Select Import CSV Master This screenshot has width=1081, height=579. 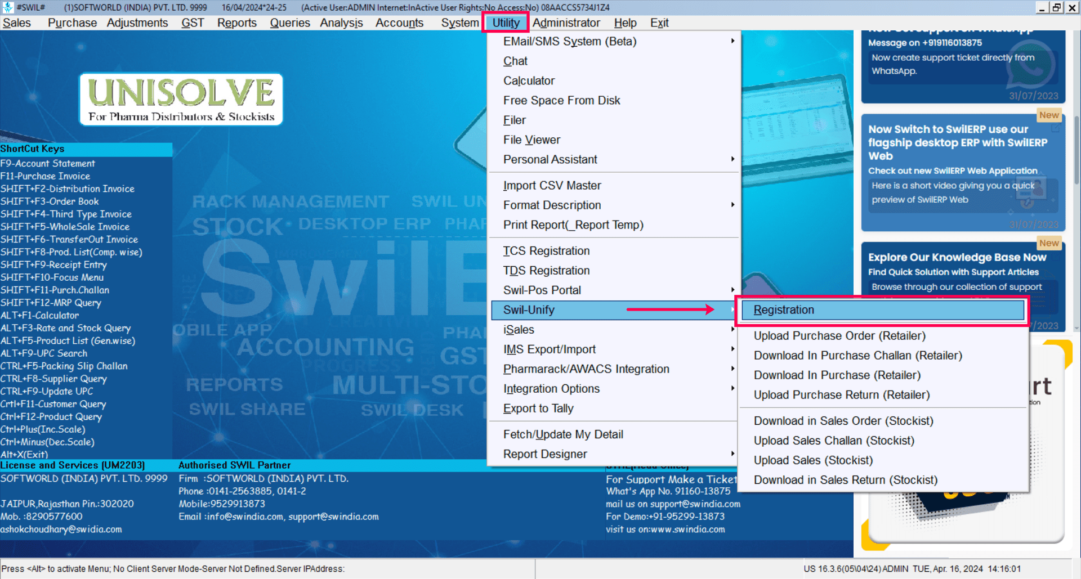pos(614,186)
